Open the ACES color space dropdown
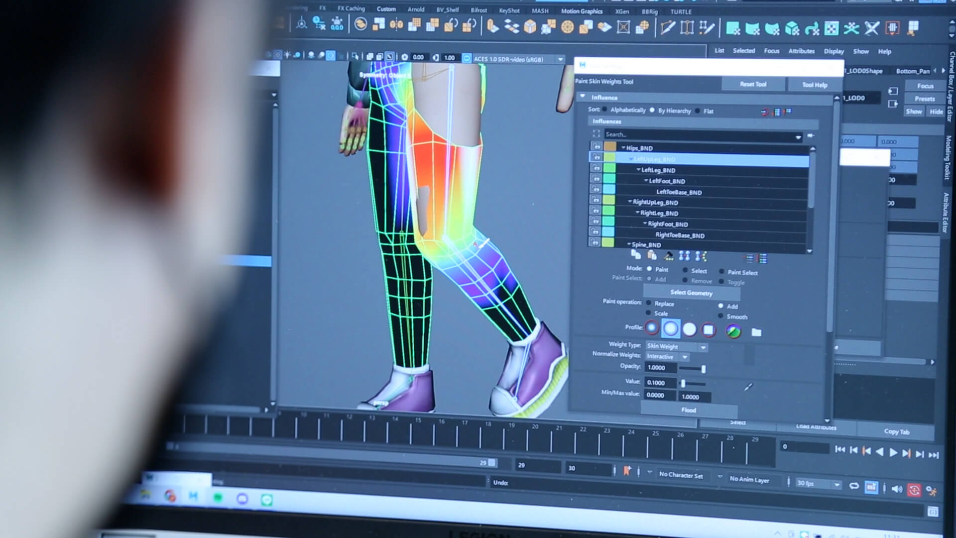 [x=560, y=59]
